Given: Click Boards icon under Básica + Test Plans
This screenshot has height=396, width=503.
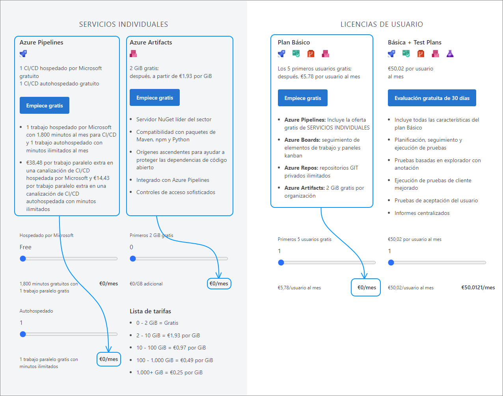Looking at the screenshot, I should pos(406,54).
